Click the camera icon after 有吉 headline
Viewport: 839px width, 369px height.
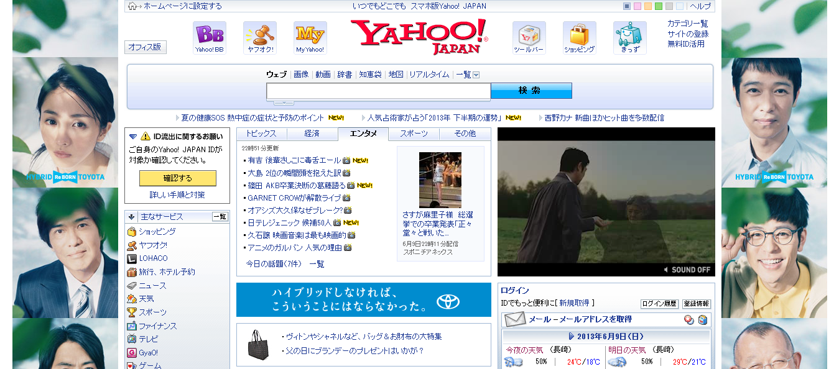[346, 160]
